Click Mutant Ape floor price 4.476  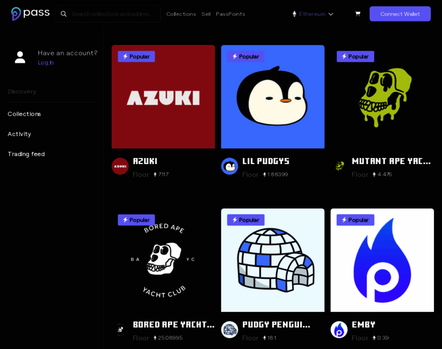(x=382, y=174)
